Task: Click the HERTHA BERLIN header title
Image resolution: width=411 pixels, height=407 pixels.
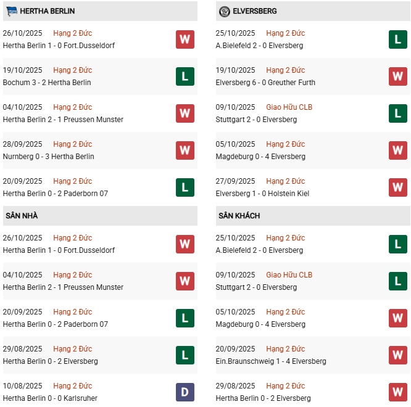Action: (x=48, y=11)
